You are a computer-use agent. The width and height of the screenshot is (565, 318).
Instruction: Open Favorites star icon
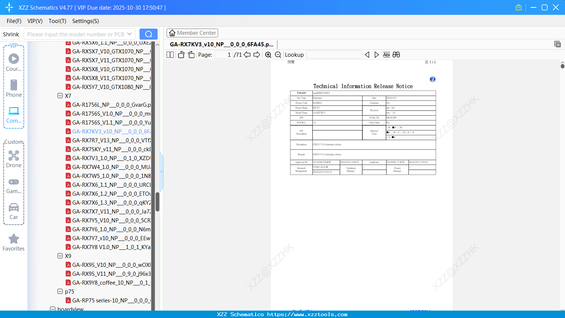click(x=14, y=239)
